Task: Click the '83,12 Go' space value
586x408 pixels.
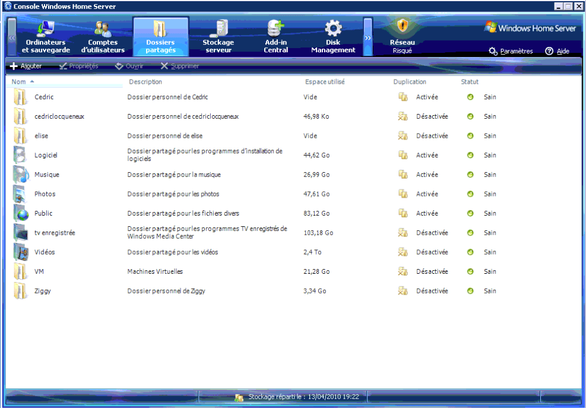Action: pos(316,214)
